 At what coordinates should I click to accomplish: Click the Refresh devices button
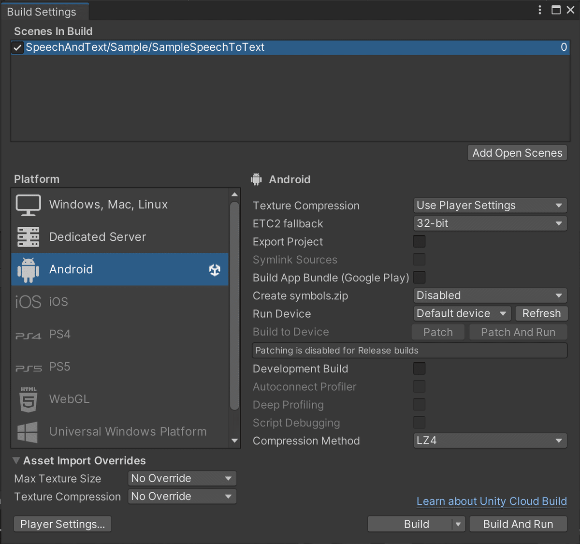tap(541, 314)
